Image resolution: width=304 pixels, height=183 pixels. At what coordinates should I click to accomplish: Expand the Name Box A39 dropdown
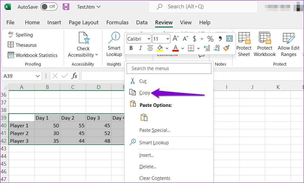point(37,76)
